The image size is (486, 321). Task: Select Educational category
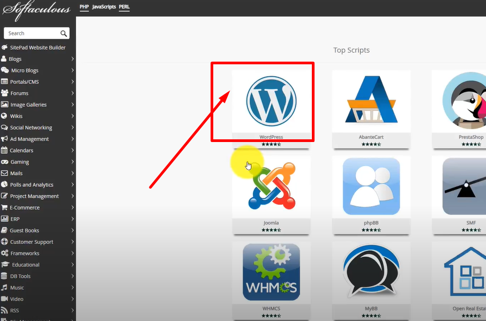point(26,265)
